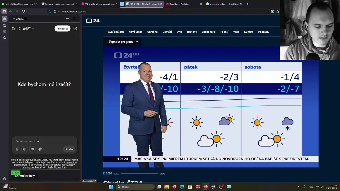
Task: Reload the current page
Action: click(23, 11)
